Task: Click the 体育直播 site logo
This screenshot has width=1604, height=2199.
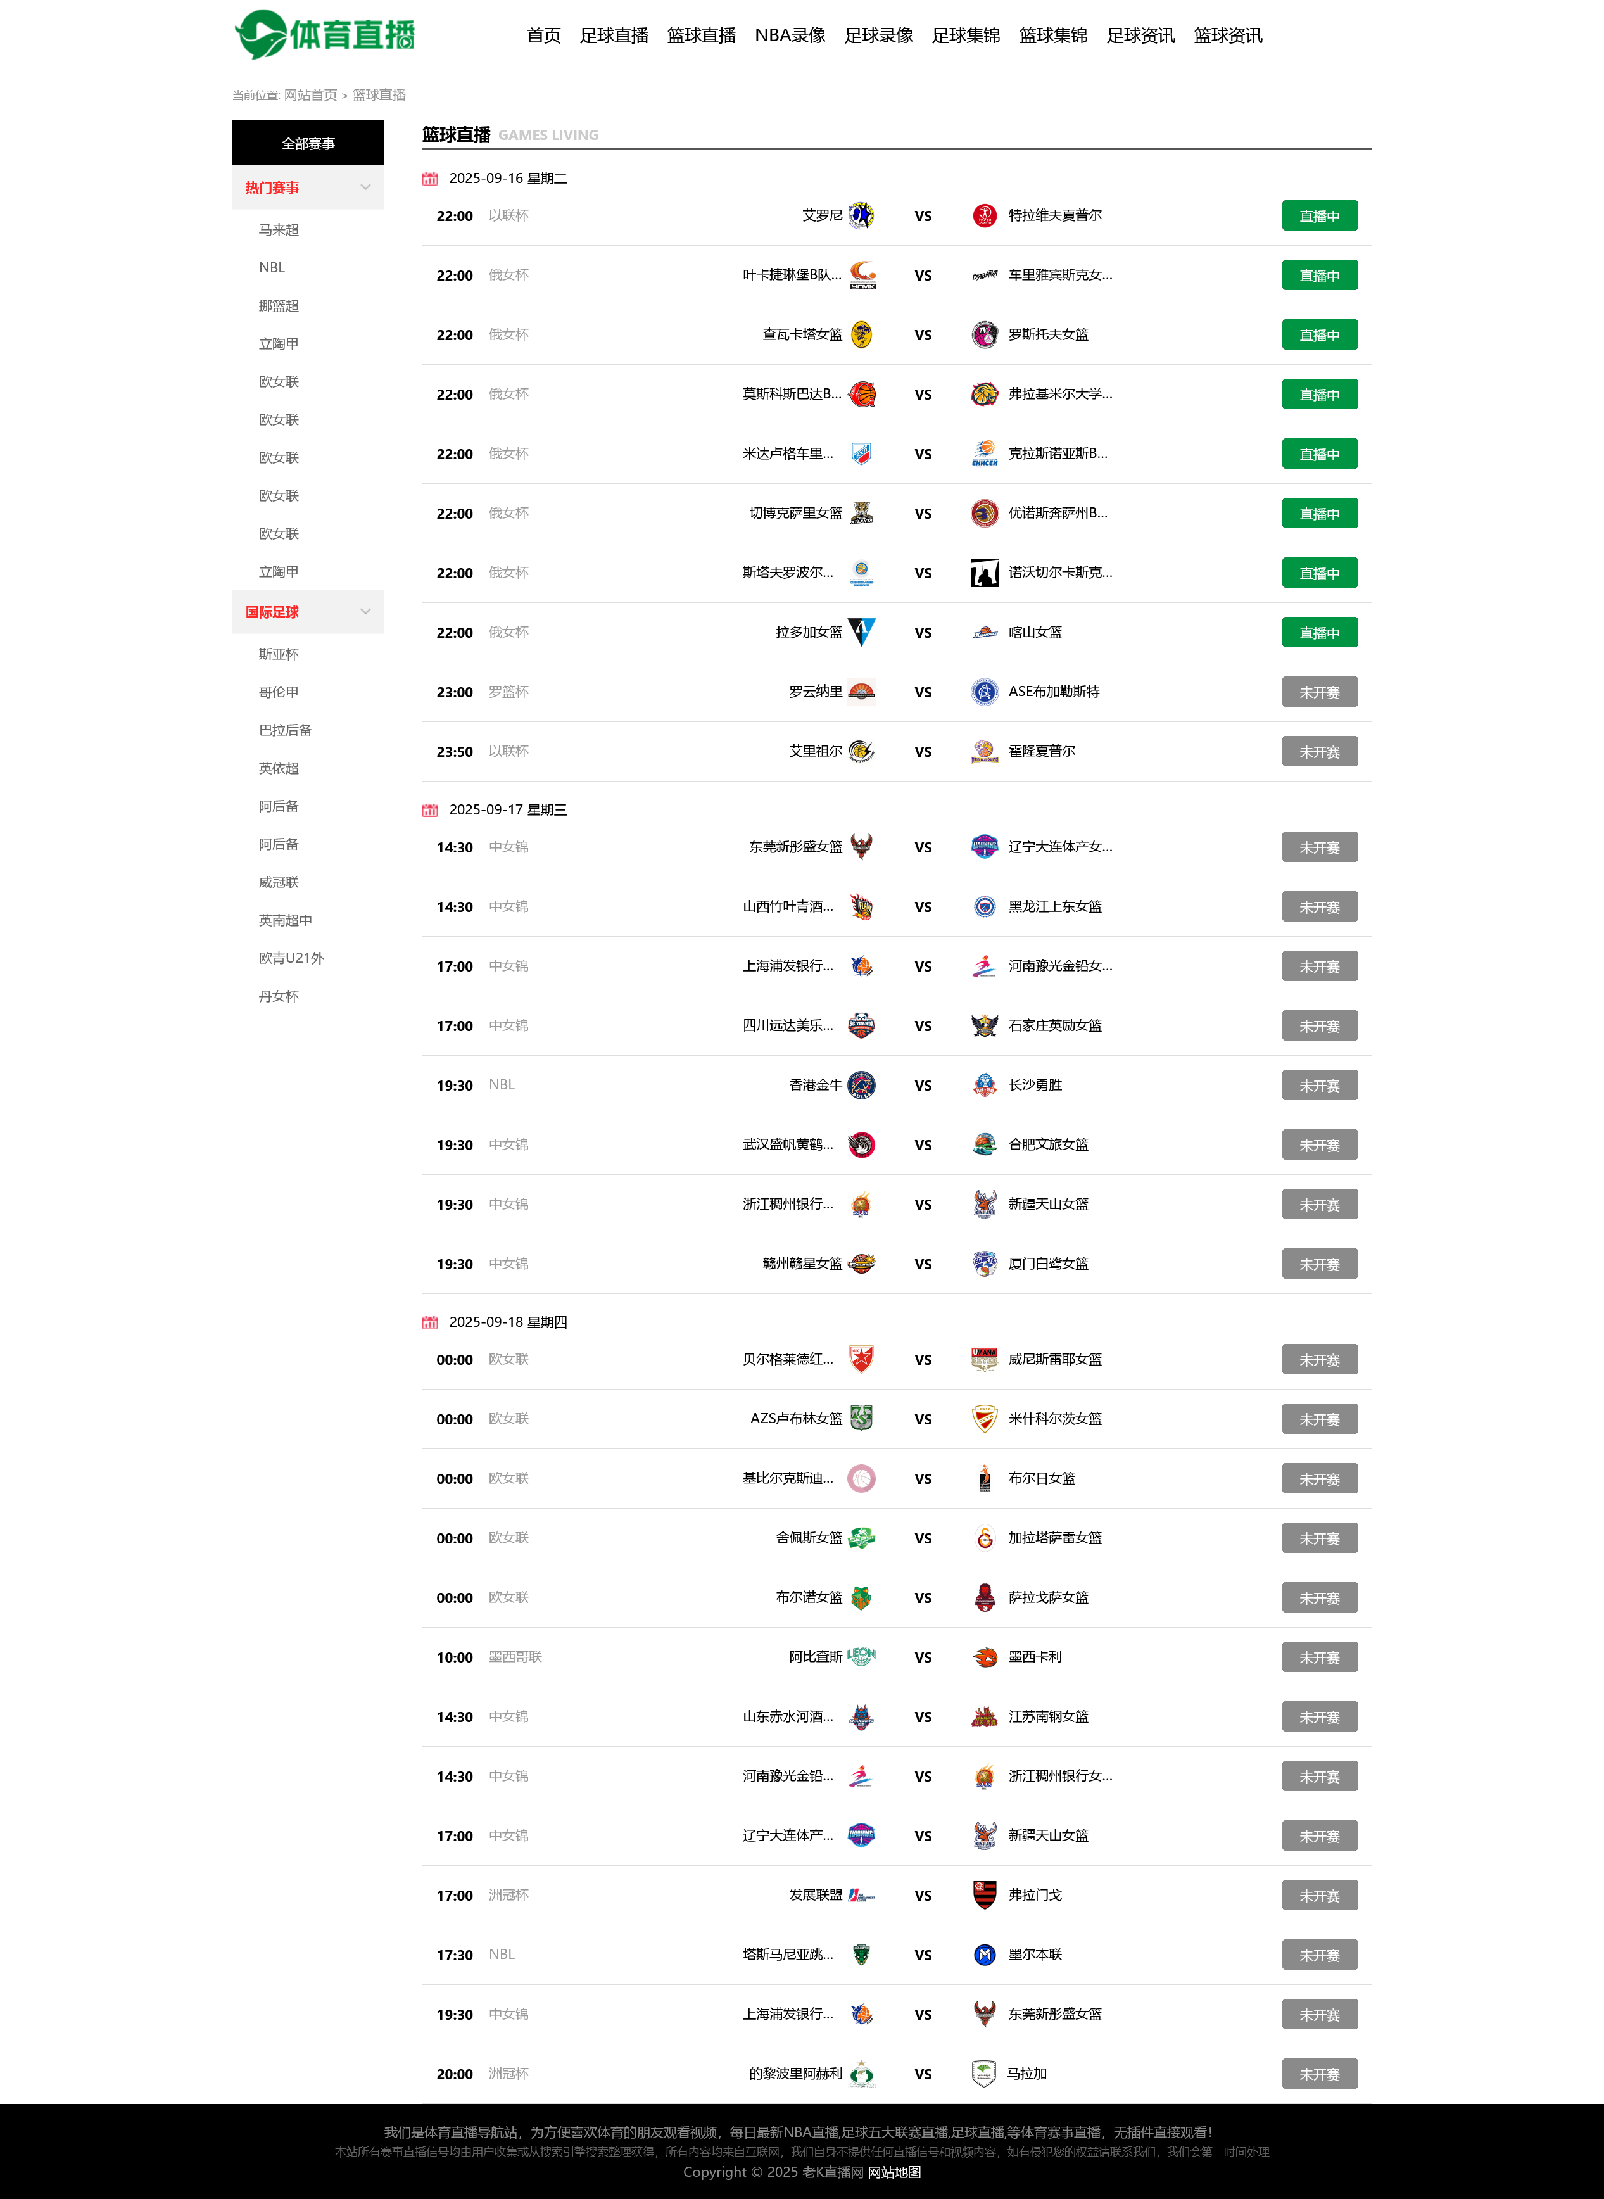Action: click(x=324, y=35)
